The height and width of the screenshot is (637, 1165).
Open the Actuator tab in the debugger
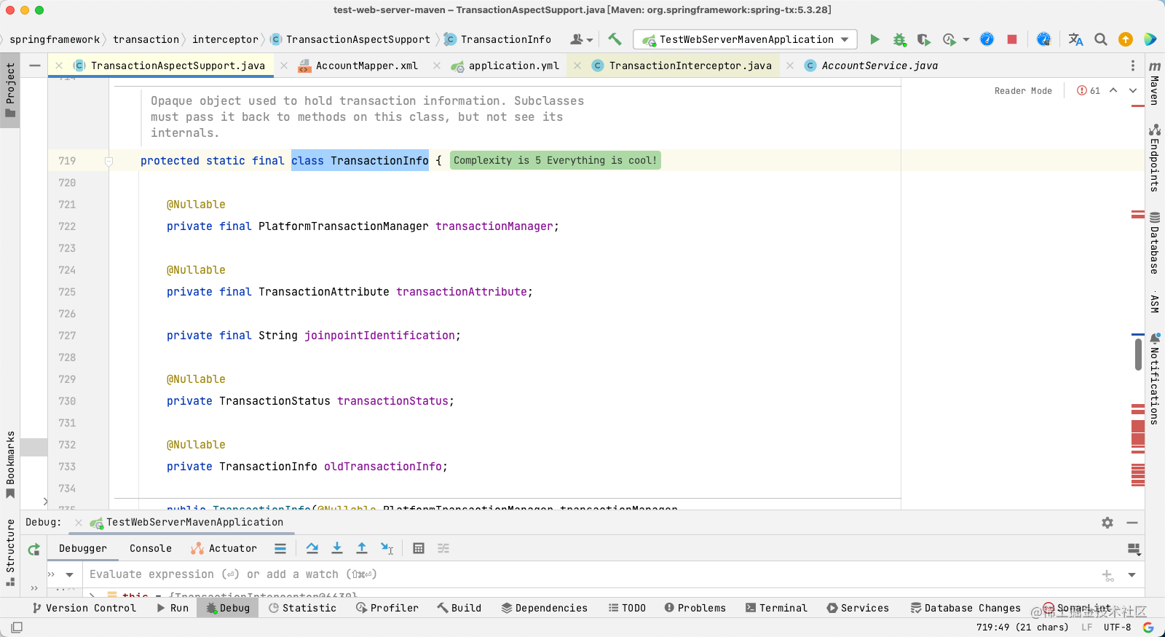tap(224, 548)
